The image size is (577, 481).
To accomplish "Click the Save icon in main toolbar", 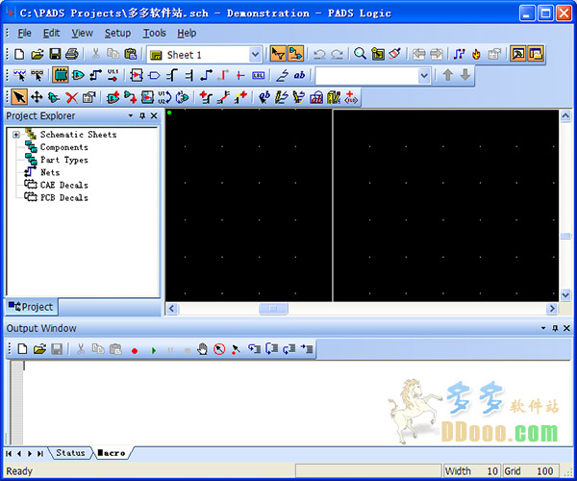I will [55, 55].
